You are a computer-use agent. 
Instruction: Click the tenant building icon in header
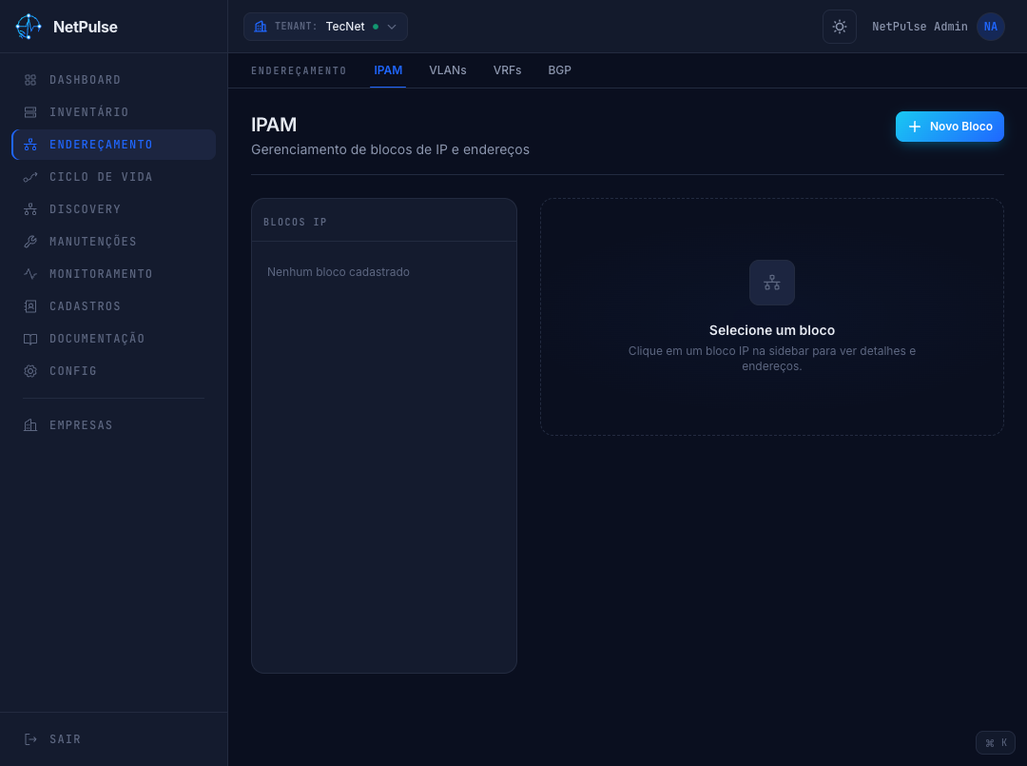click(x=261, y=27)
